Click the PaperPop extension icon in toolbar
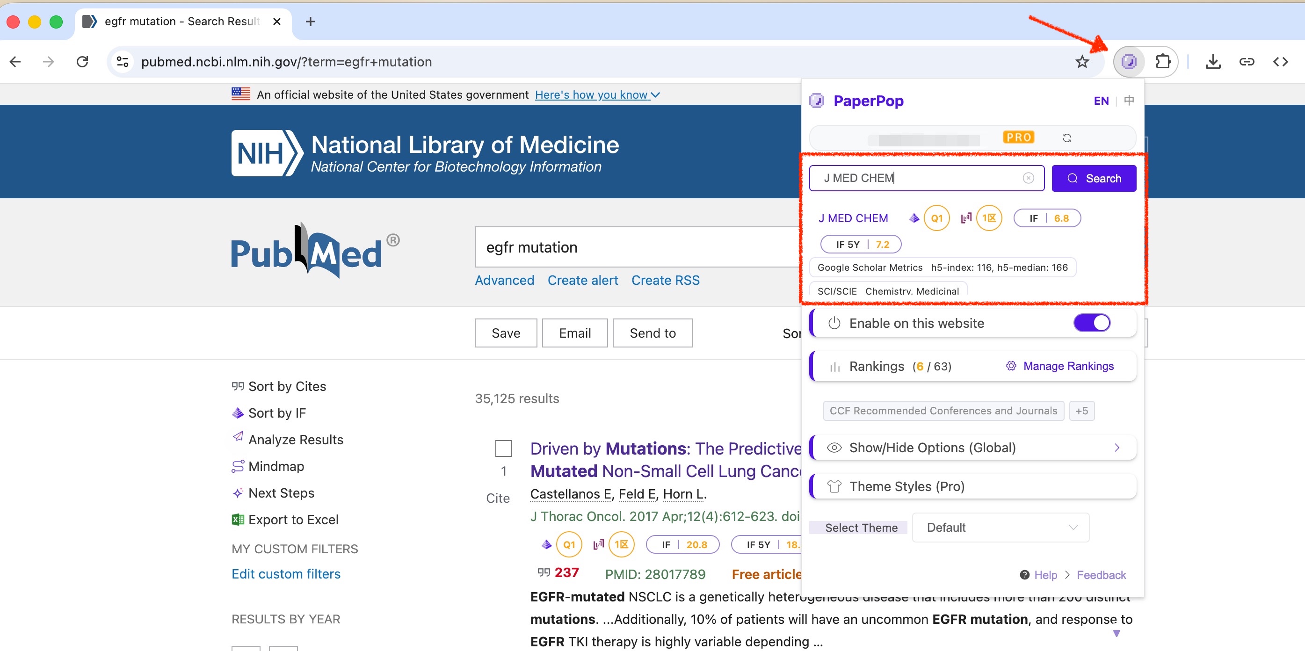Screen dimensions: 1305x651 point(1128,62)
